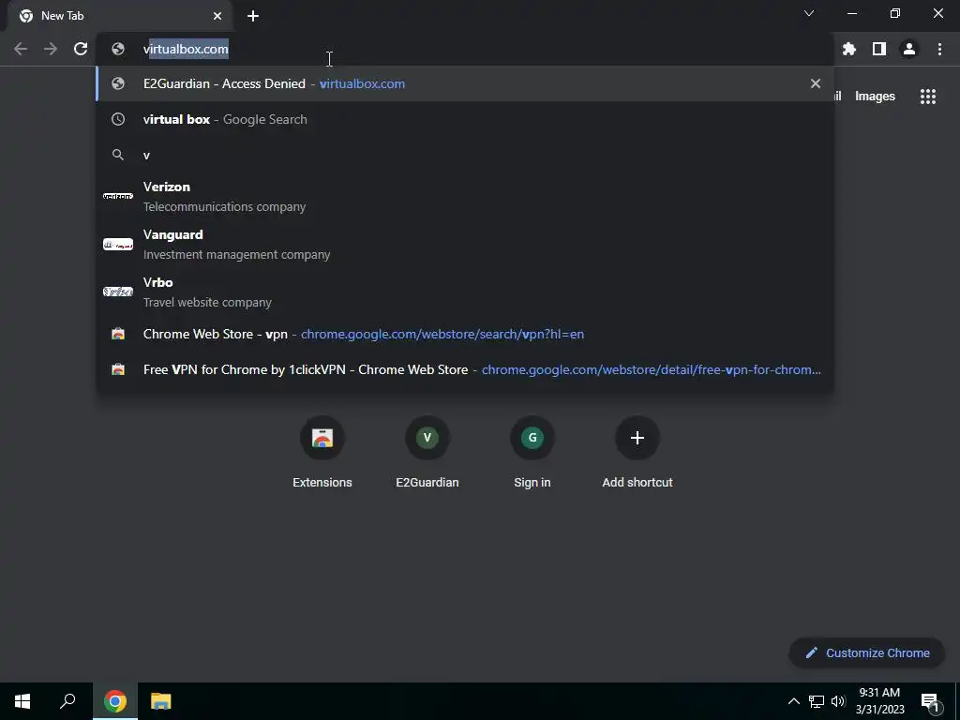This screenshot has width=960, height=720.
Task: Go back using the back arrow
Action: point(21,49)
